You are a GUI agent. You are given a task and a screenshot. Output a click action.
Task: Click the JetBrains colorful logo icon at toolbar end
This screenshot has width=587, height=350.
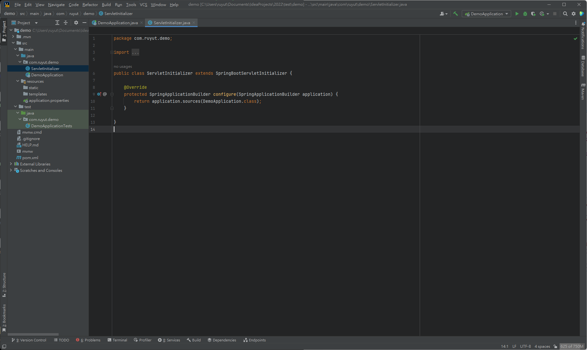(582, 14)
